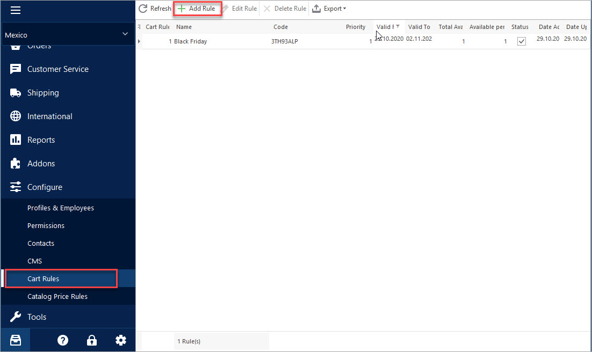Open Catalog Price Rules menu item
Image resolution: width=592 pixels, height=352 pixels.
point(57,296)
